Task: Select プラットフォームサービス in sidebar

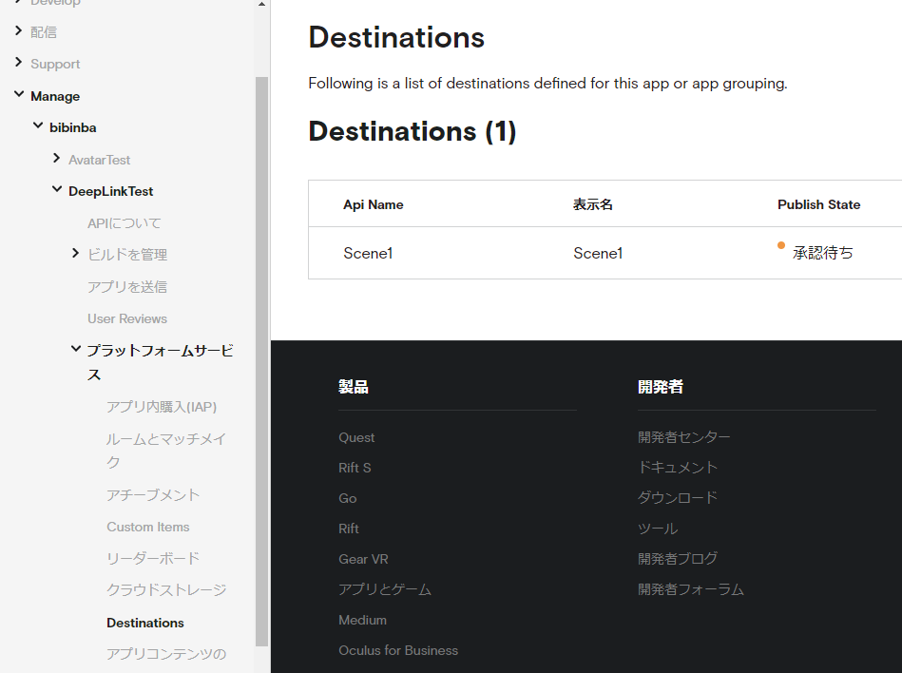Action: tap(161, 362)
